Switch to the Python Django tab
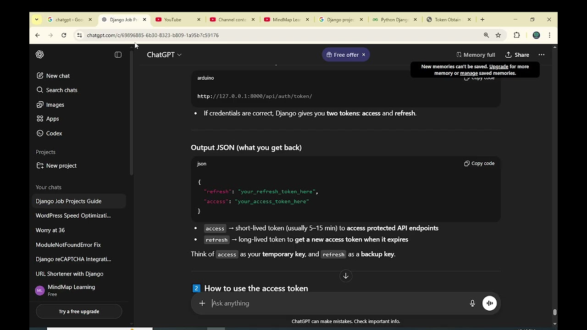 pyautogui.click(x=394, y=20)
